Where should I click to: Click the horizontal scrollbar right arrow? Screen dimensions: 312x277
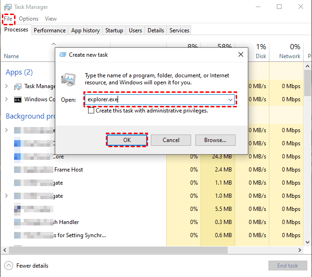pyautogui.click(x=300, y=250)
